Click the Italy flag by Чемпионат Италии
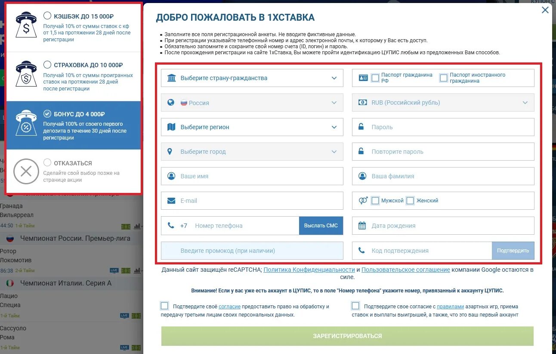This screenshot has width=556, height=354. click(x=10, y=283)
